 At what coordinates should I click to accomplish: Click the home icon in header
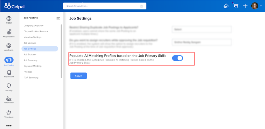pos(226,6)
